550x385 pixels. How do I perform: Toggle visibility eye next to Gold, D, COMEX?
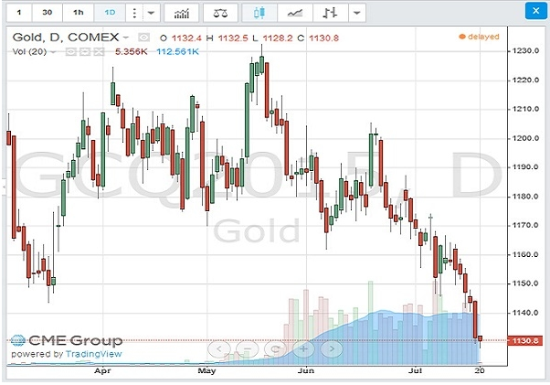pos(143,37)
